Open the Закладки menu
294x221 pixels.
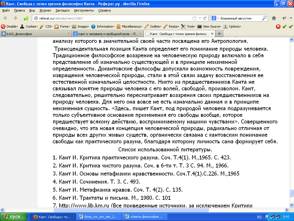tap(62, 10)
